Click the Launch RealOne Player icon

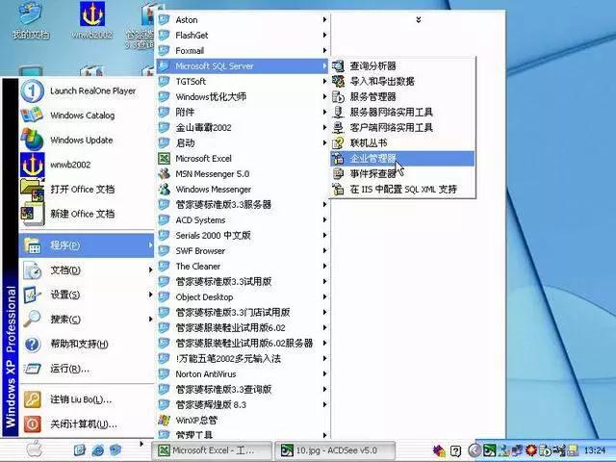click(x=33, y=90)
